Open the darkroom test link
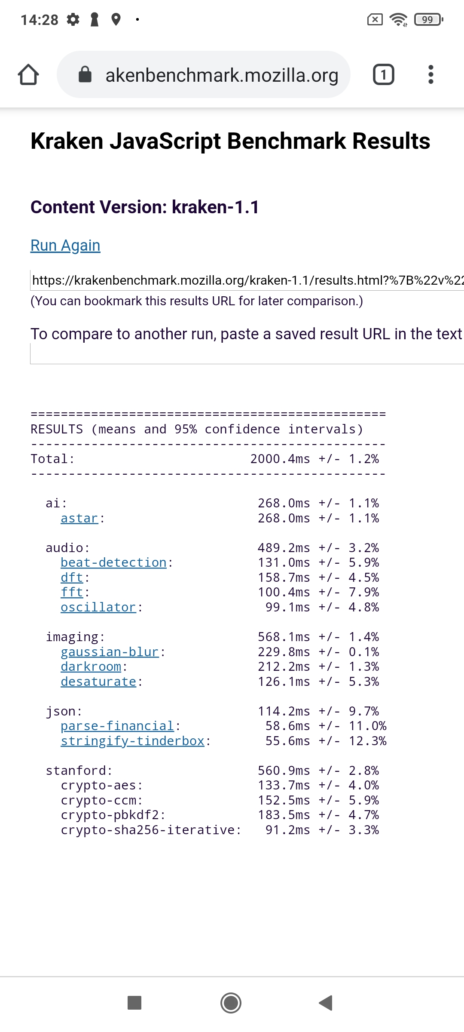This screenshot has height=1032, width=464. [91, 667]
